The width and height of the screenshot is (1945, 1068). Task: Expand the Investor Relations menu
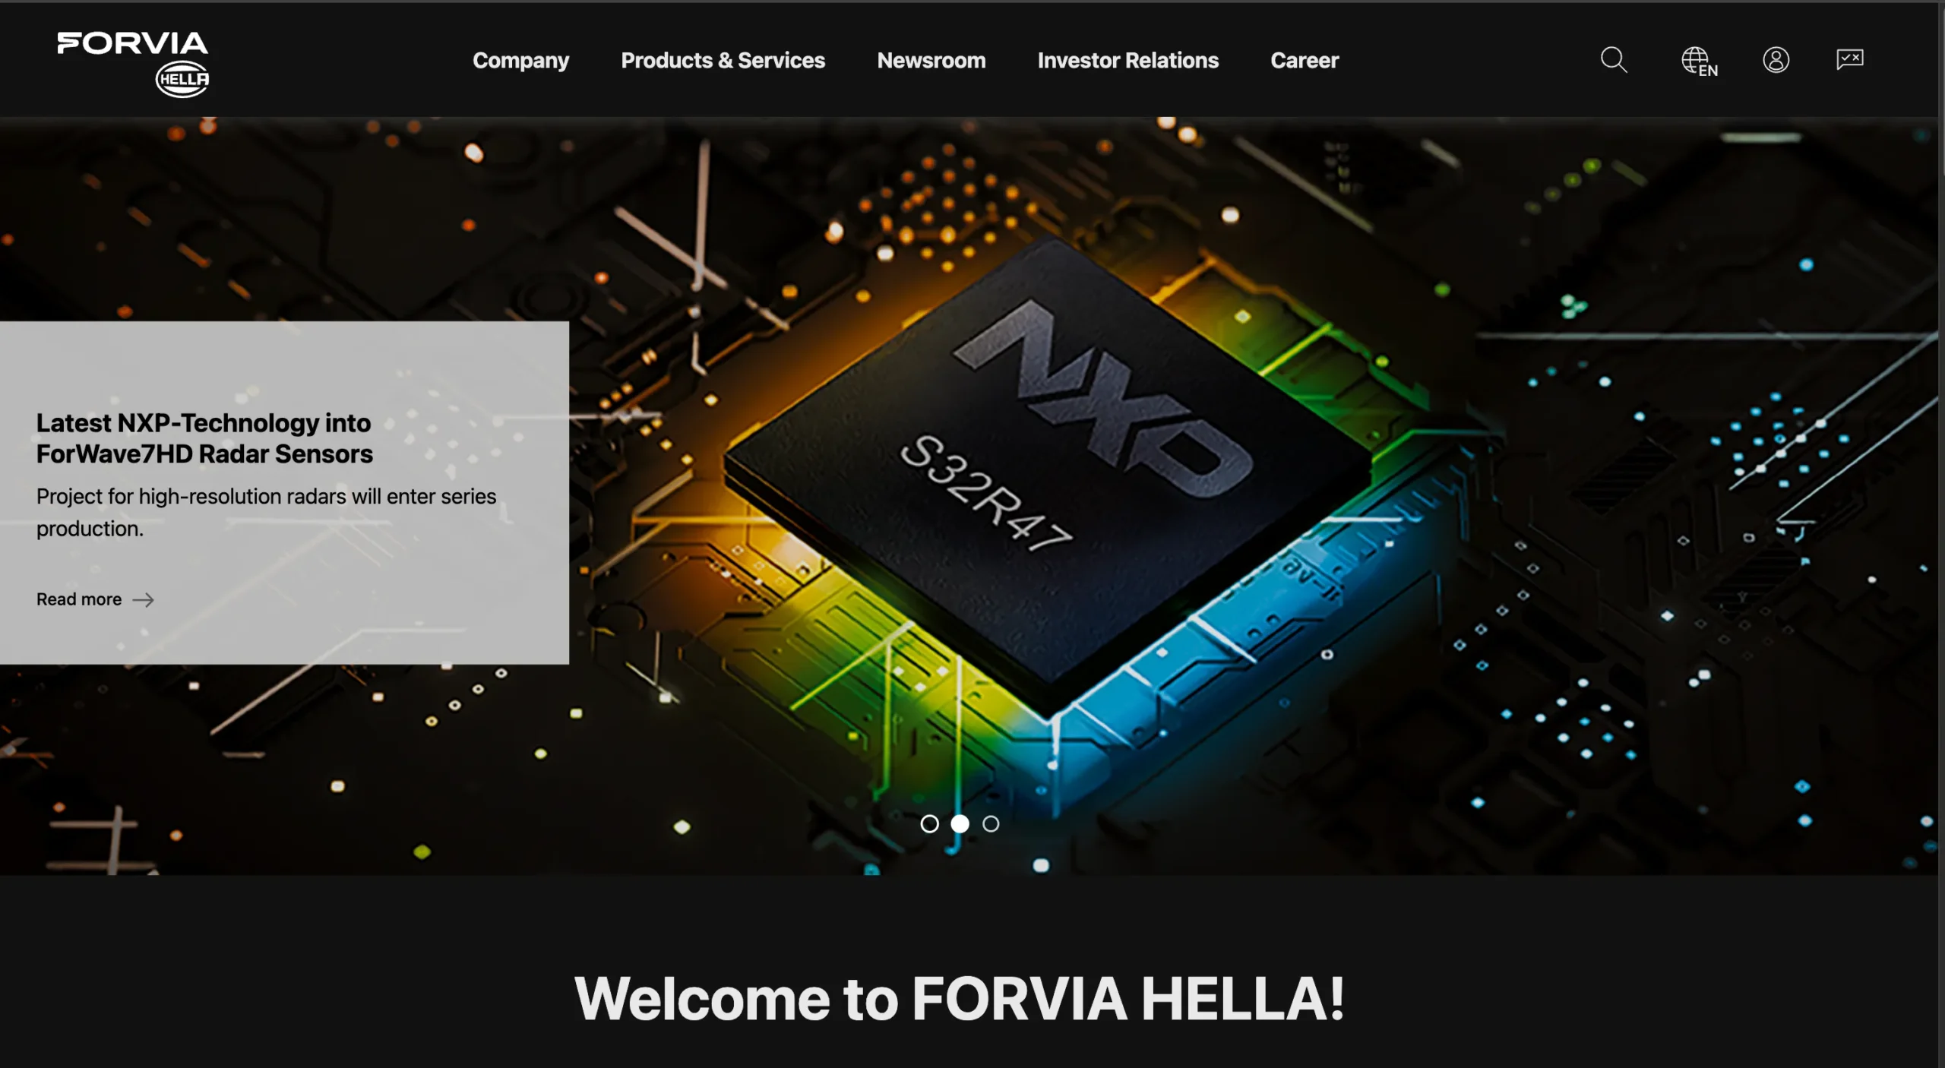(1127, 60)
